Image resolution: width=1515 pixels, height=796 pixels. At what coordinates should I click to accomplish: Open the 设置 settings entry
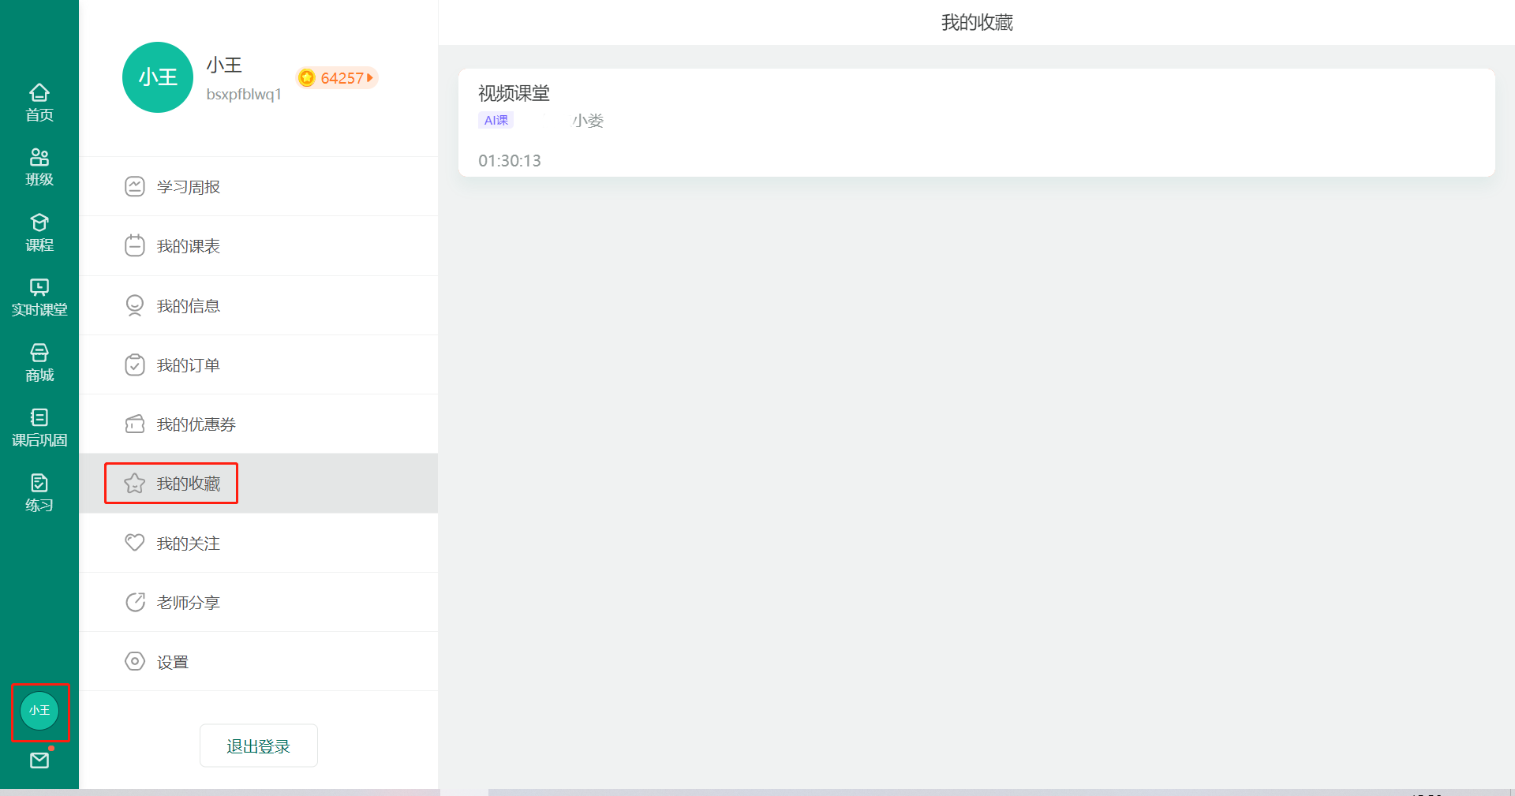tap(172, 661)
